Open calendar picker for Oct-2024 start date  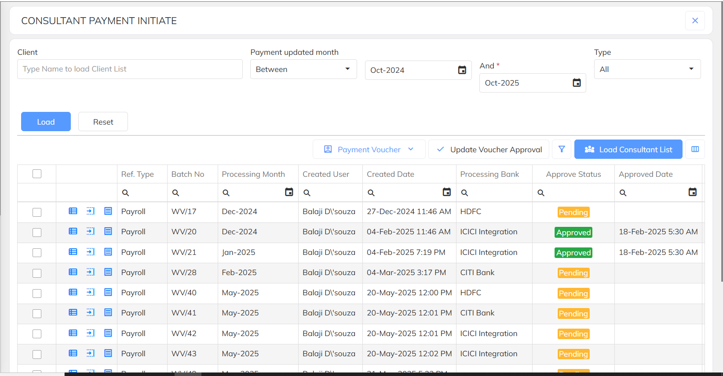point(462,70)
